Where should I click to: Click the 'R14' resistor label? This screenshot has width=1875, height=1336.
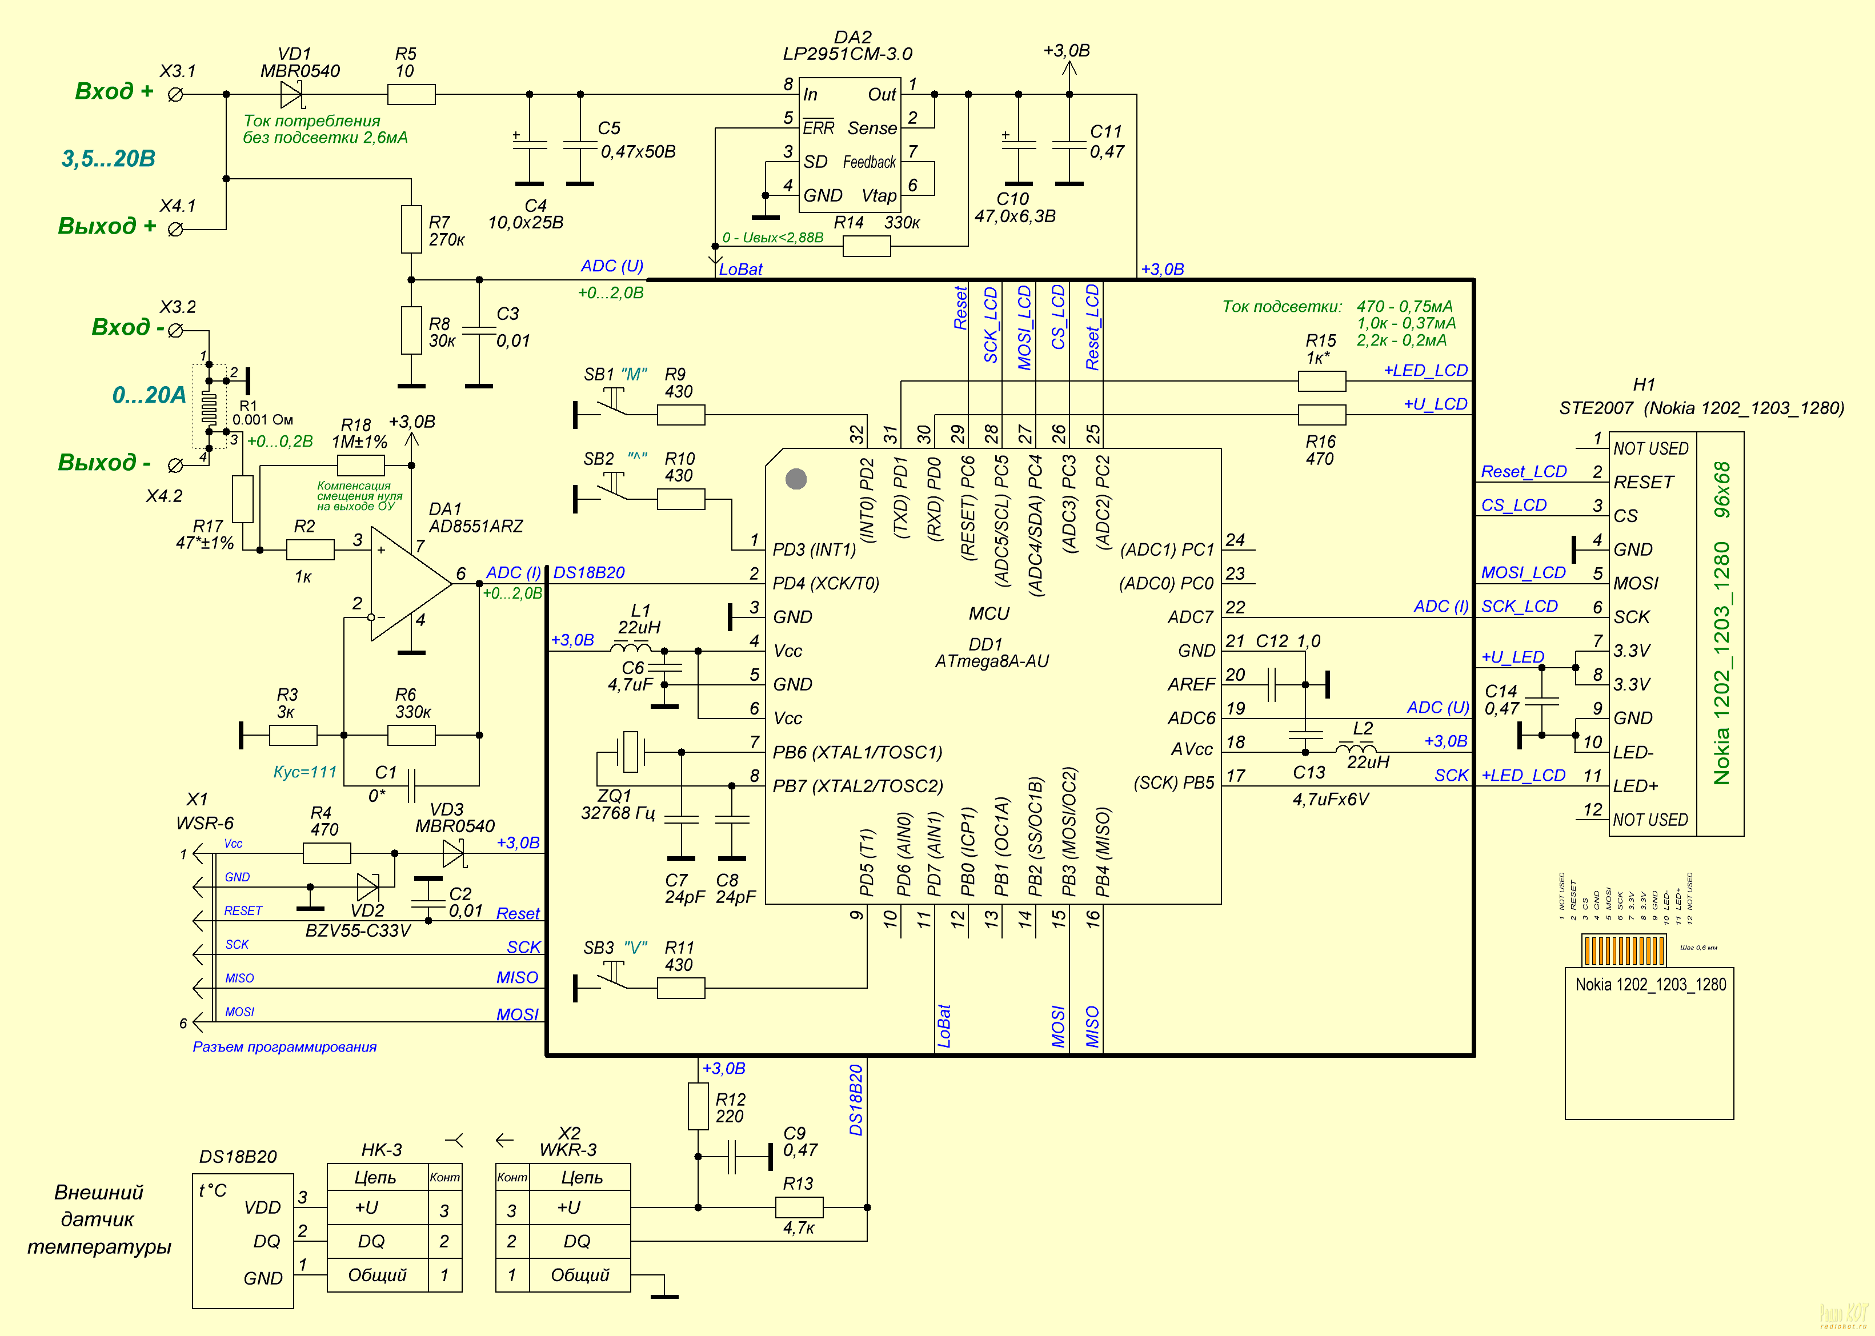click(x=848, y=223)
